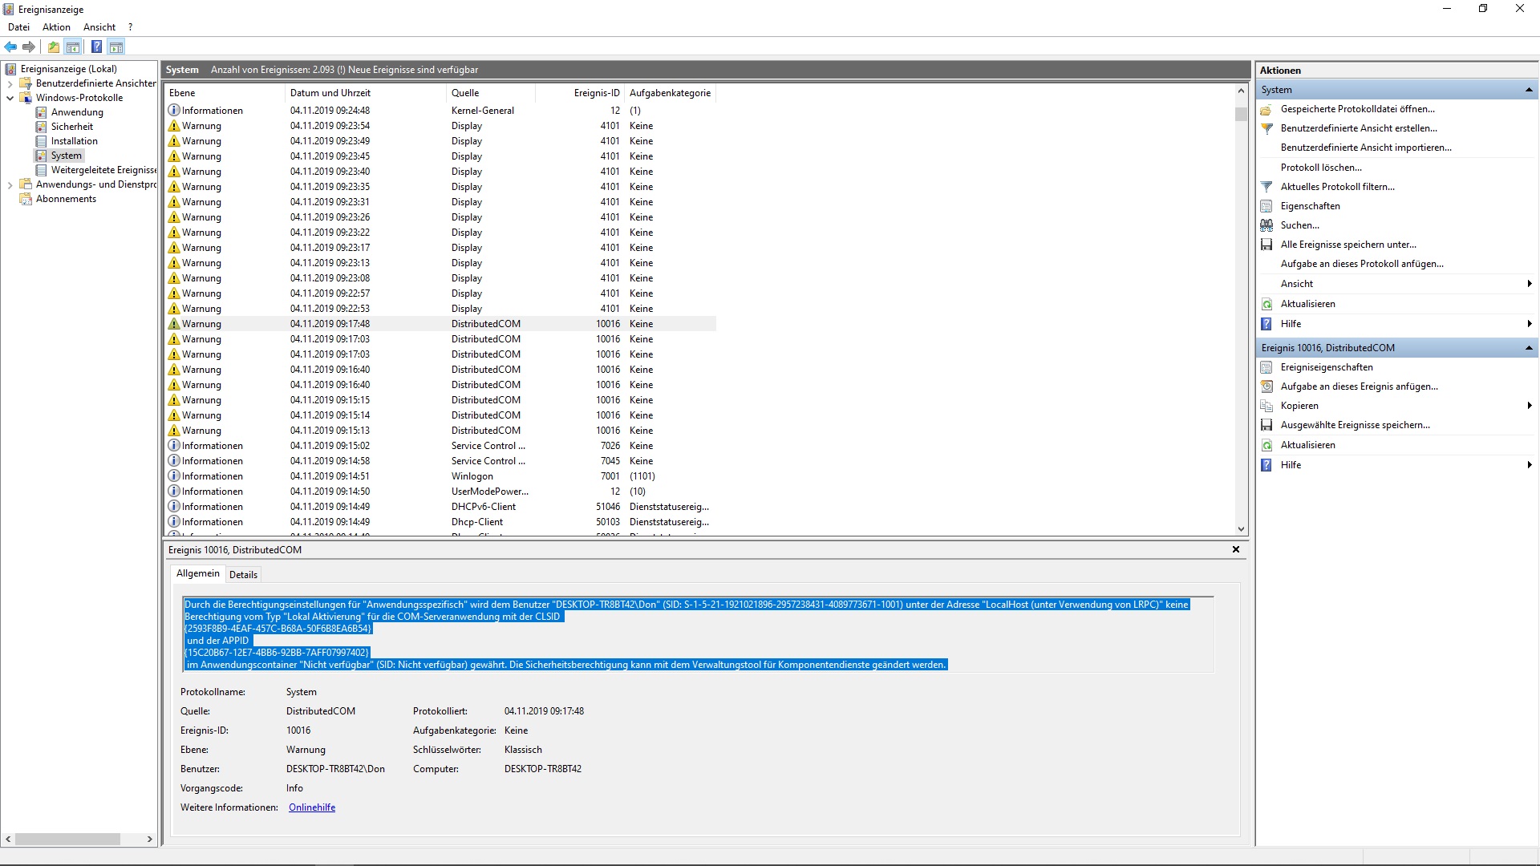1540x866 pixels.
Task: Collapse the Windows-Protokolle tree node
Action: pyautogui.click(x=10, y=98)
